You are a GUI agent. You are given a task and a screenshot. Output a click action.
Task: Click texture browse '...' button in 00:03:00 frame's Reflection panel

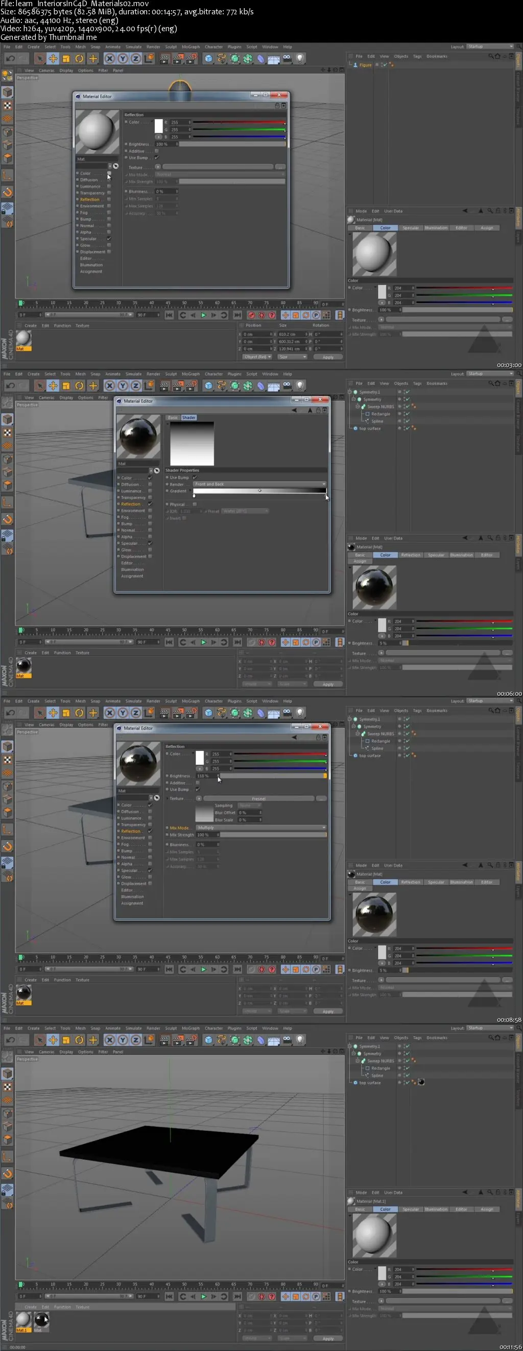[280, 167]
